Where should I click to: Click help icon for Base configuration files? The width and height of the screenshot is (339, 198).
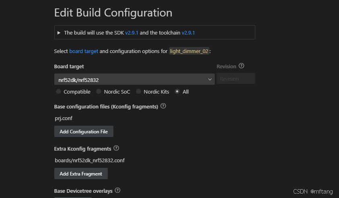(x=163, y=106)
